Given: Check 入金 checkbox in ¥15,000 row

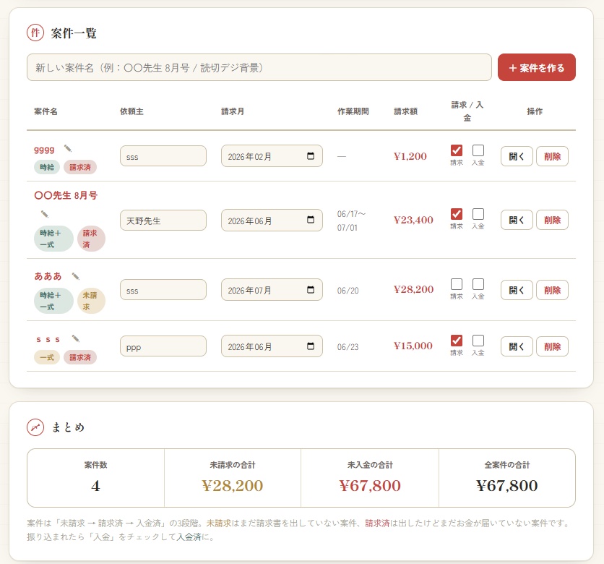Looking at the screenshot, I should click(478, 341).
